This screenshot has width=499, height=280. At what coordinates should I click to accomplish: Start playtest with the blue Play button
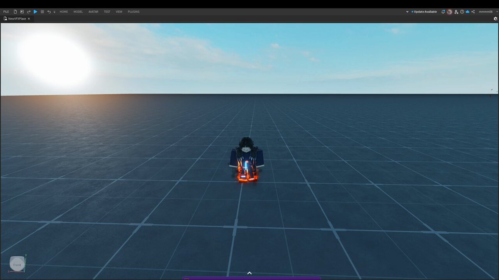click(x=35, y=12)
